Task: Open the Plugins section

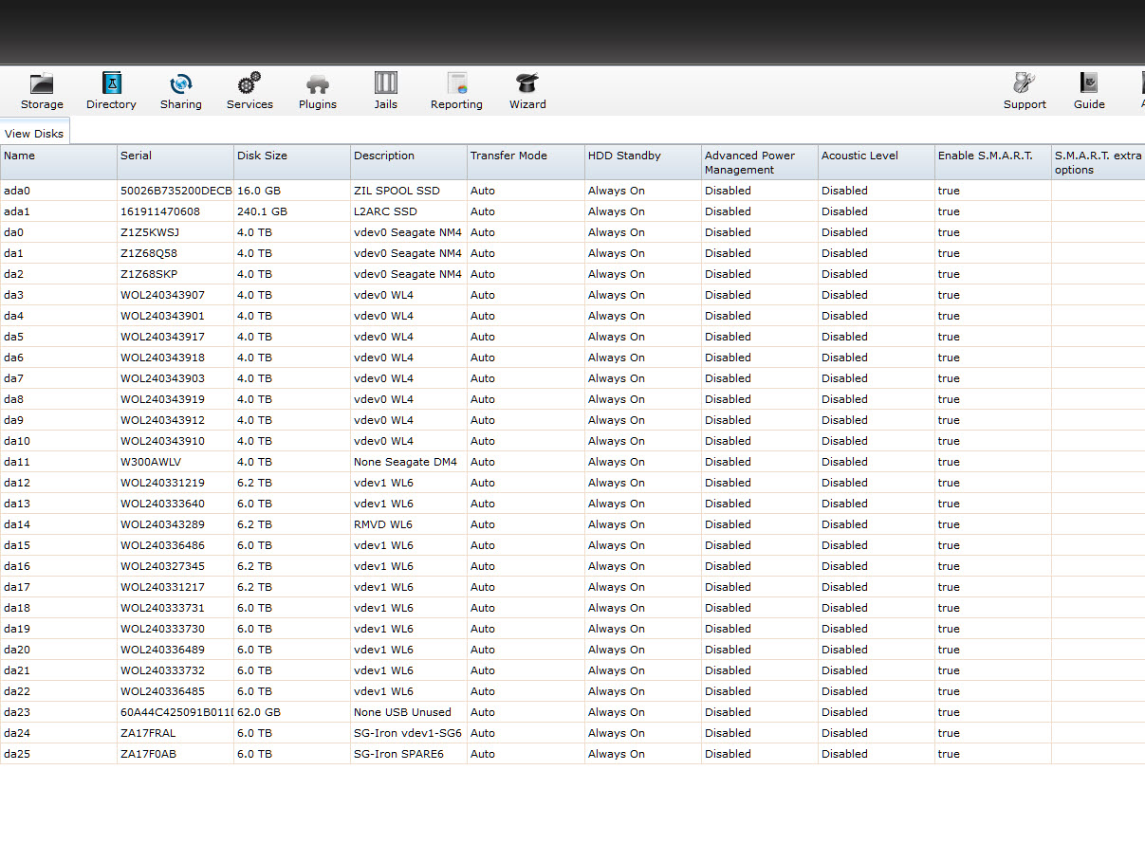Action: coord(318,91)
